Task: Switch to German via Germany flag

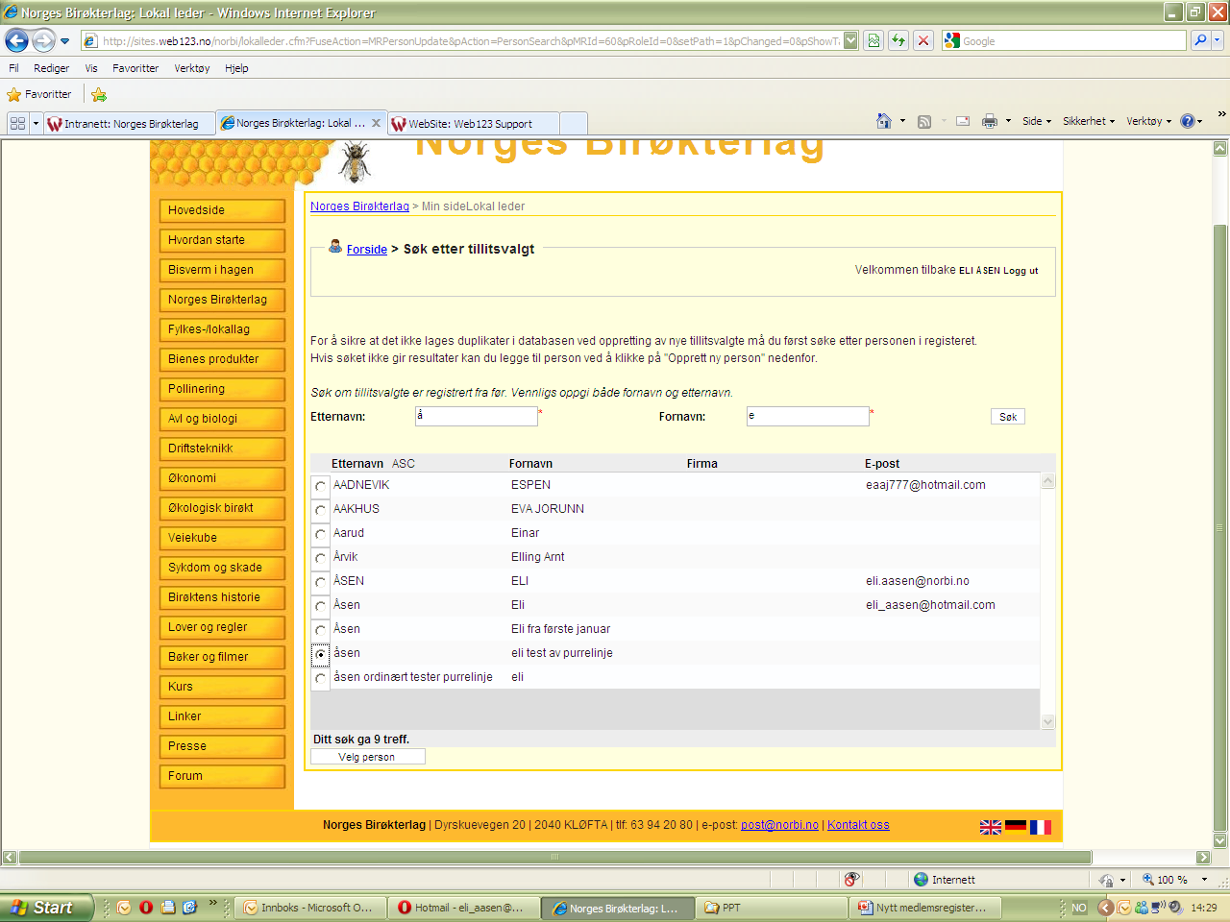Action: (1016, 827)
